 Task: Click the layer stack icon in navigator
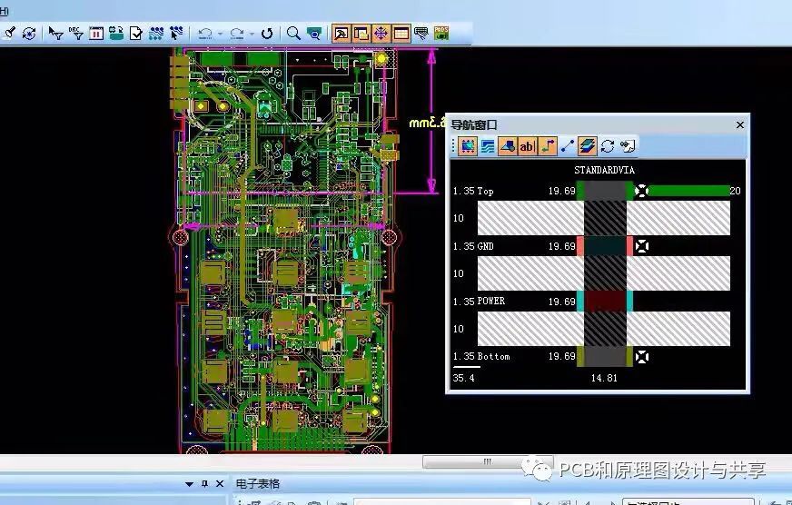pos(588,146)
